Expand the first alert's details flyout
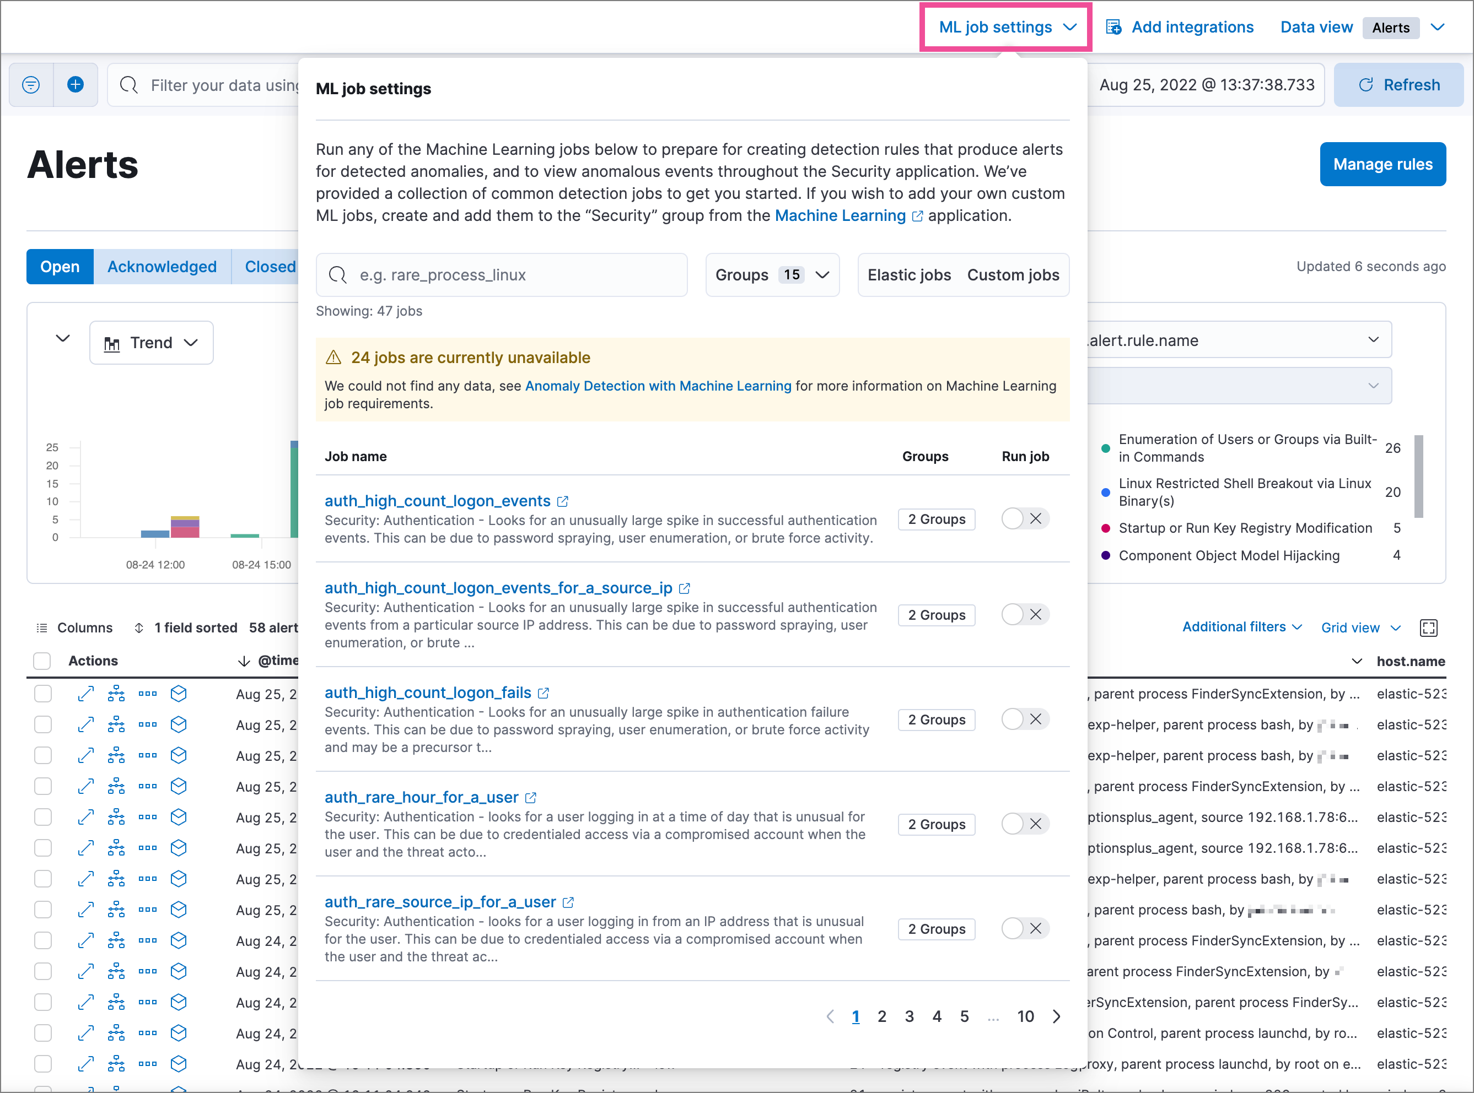 coord(86,694)
